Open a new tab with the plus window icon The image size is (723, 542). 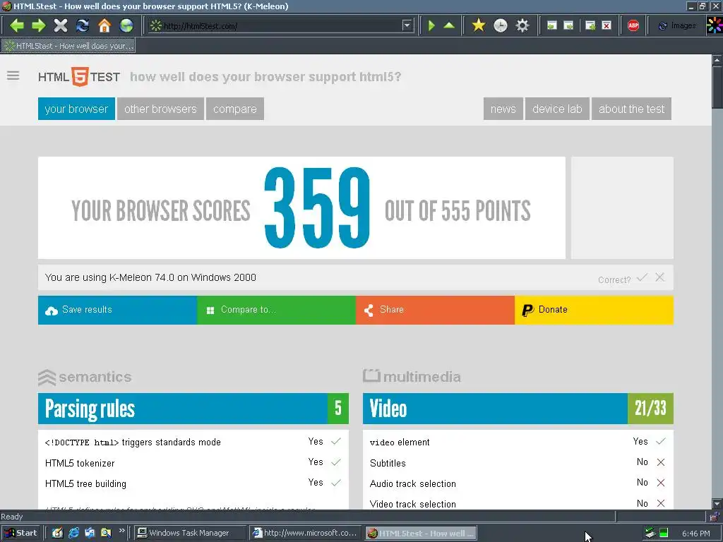click(x=590, y=26)
